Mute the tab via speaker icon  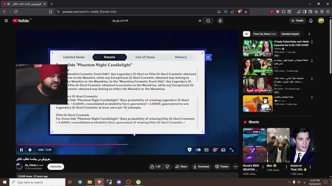[8, 4]
